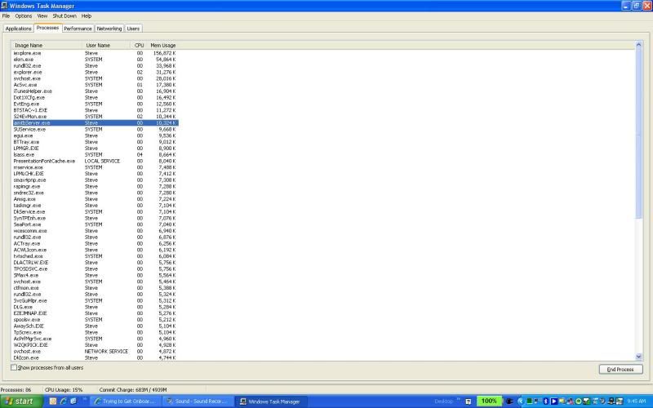The height and width of the screenshot is (408, 653).
Task: Select the DLG.exe process
Action: (96, 308)
